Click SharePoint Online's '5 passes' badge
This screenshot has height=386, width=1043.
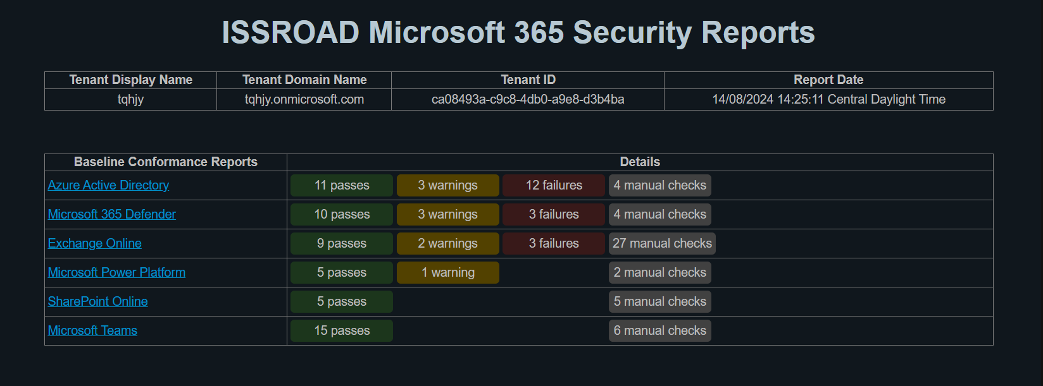[342, 301]
